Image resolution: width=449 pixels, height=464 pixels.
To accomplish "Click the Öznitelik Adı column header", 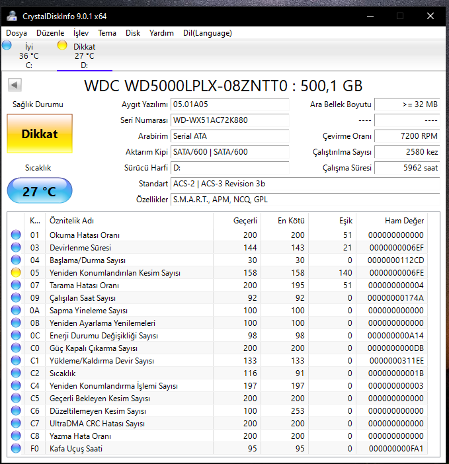I will (x=129, y=221).
